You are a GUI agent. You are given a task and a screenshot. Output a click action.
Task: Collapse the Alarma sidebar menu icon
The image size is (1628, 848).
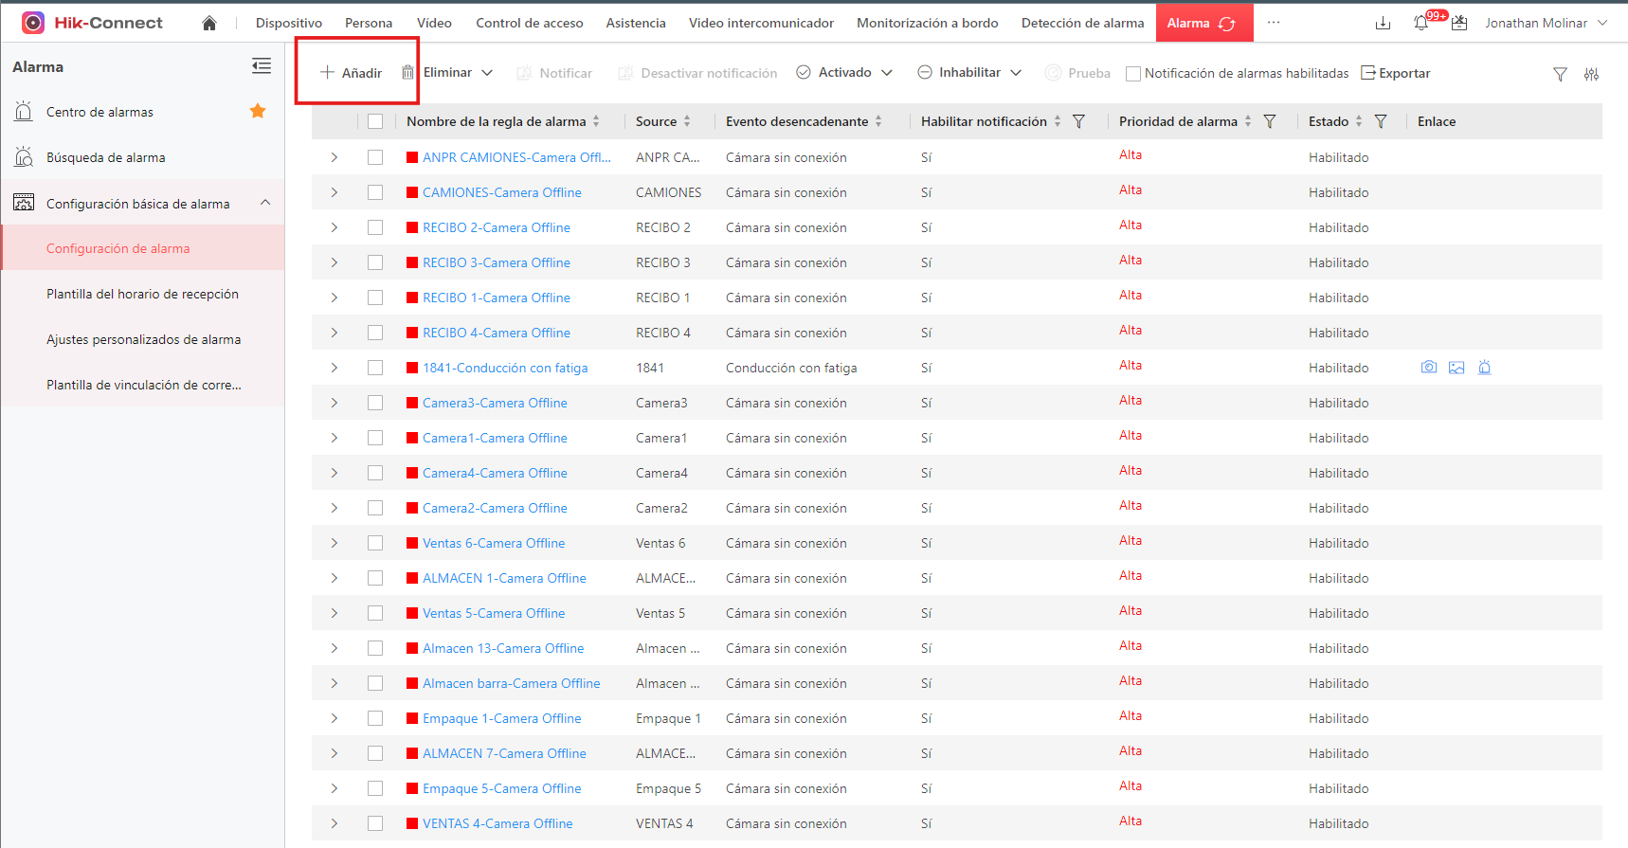click(x=262, y=66)
